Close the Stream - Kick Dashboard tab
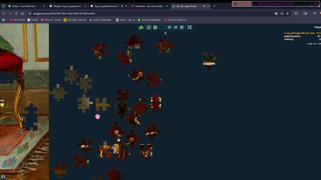The image size is (321, 180). click(44, 6)
